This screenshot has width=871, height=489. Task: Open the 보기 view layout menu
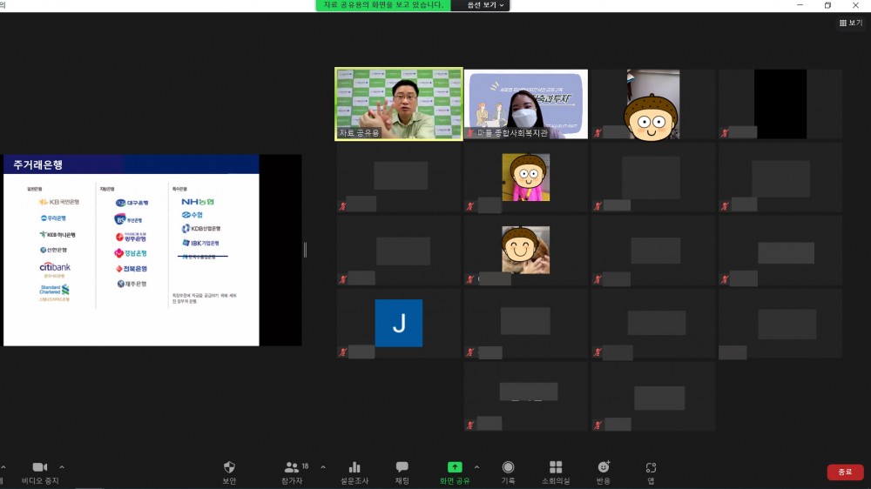pyautogui.click(x=850, y=23)
